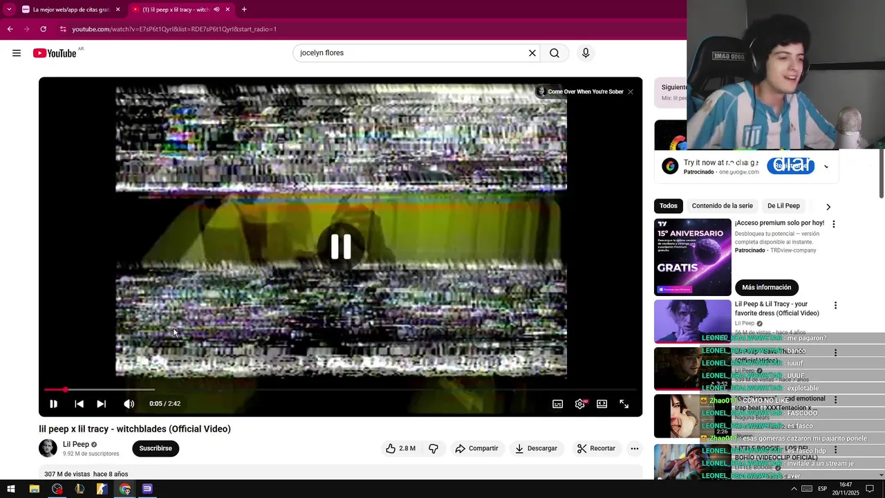Skip to previous video in player
885x498 pixels.
(79, 404)
